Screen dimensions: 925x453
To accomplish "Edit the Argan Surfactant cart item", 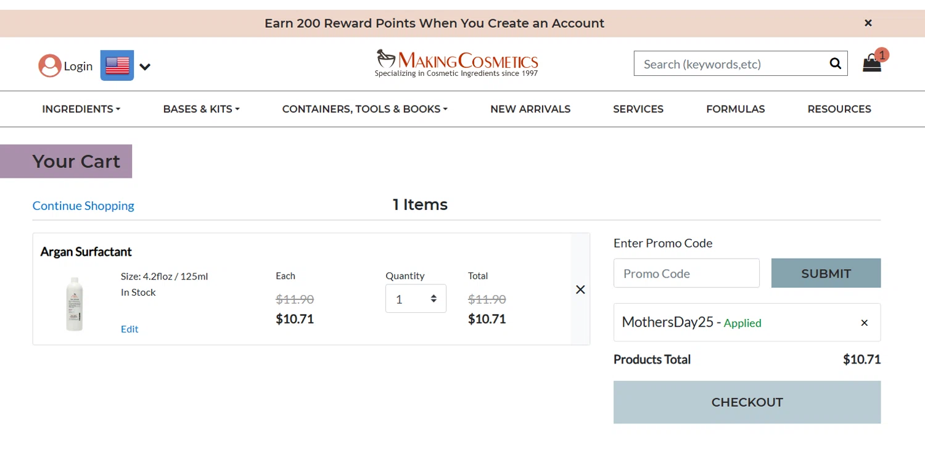I will pyautogui.click(x=129, y=329).
